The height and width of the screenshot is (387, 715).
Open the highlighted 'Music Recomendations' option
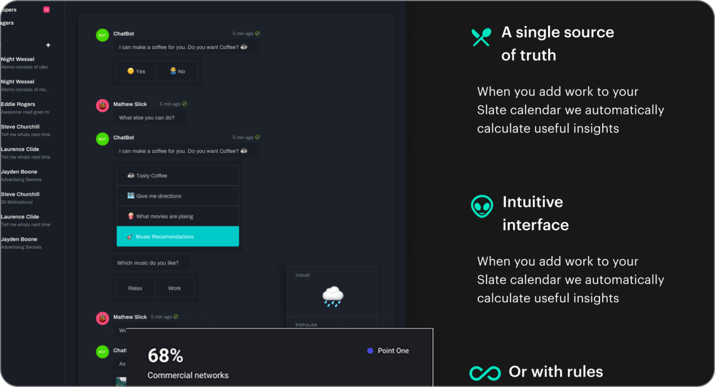click(x=178, y=236)
